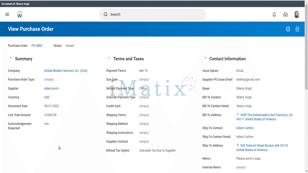This screenshot has width=308, height=173.
Task: Select the supplier email twiiter@gmail.com
Action: [x=248, y=79]
